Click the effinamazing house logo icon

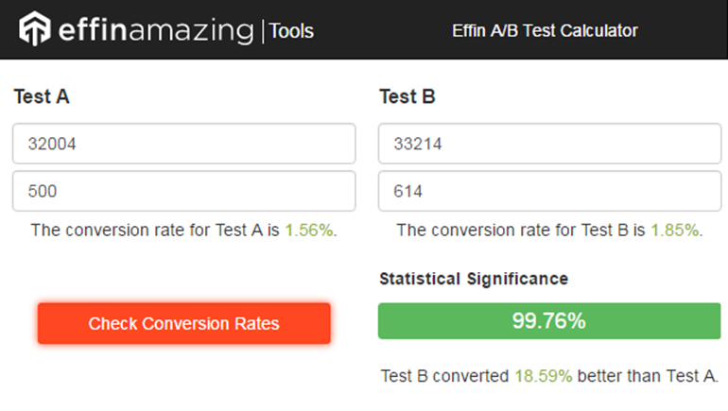[x=34, y=29]
